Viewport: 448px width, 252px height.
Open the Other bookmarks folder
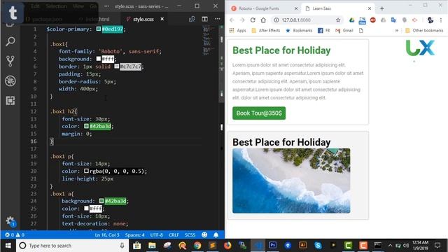pyautogui.click(x=424, y=30)
